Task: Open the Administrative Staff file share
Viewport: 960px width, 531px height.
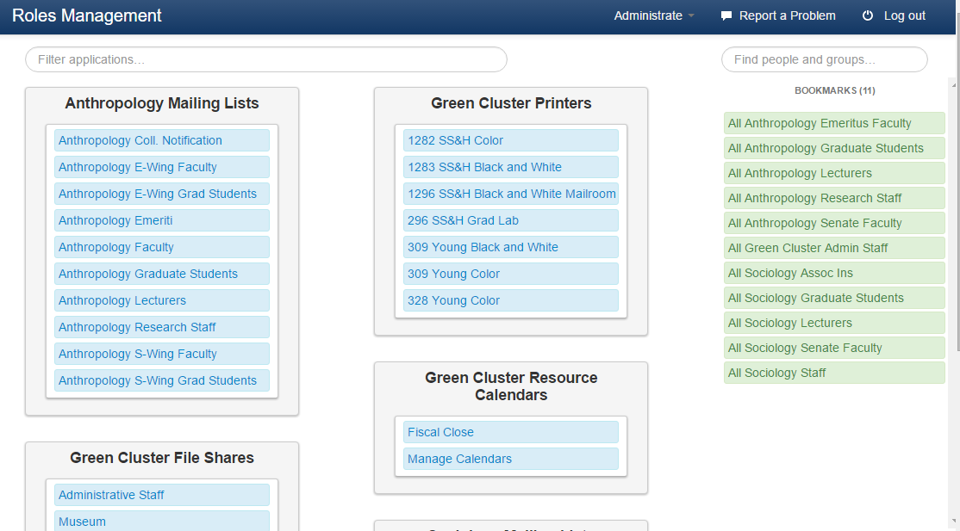Action: pos(111,495)
